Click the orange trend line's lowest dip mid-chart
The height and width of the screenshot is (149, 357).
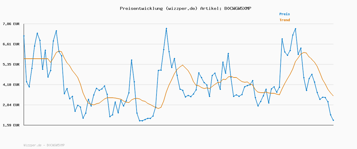coord(158,108)
